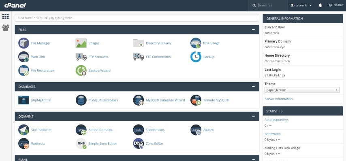
Task: Click the notifications bell icon
Action: (320, 5)
